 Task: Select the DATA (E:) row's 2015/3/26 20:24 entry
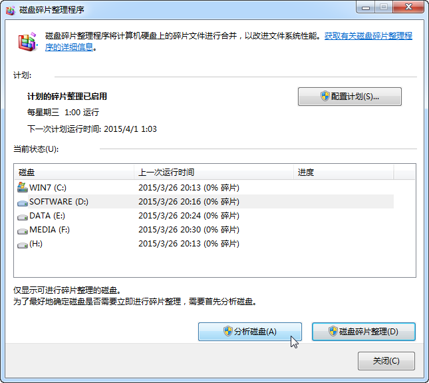(189, 216)
